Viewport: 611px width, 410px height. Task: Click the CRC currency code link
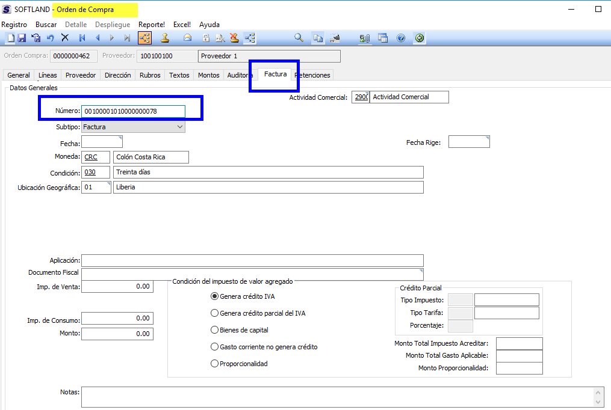click(x=91, y=157)
